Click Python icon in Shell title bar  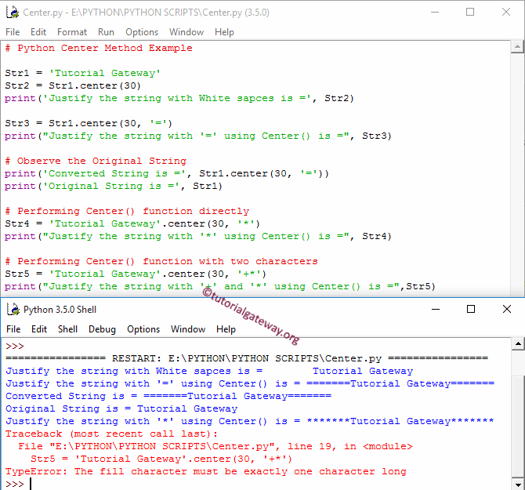point(13,310)
